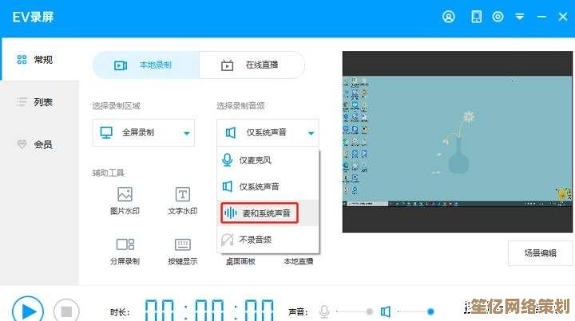Click the speaker icon beside volume slider
This screenshot has width=575, height=321.
tap(385, 311)
